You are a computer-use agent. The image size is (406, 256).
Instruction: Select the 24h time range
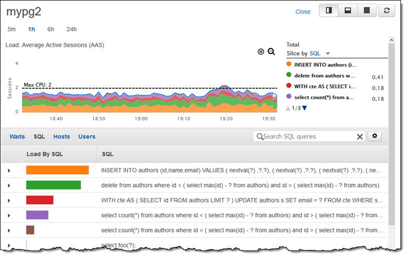pyautogui.click(x=72, y=29)
